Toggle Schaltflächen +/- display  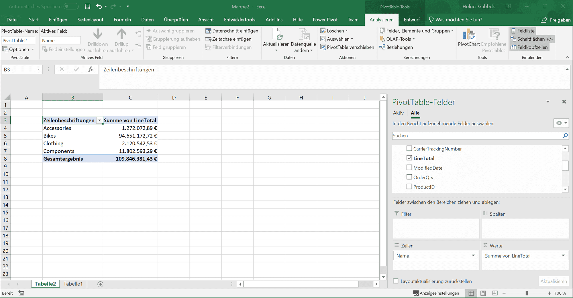(532, 39)
